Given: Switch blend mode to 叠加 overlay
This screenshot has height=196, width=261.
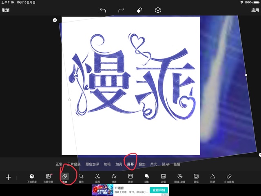Looking at the screenshot, I should [142, 164].
